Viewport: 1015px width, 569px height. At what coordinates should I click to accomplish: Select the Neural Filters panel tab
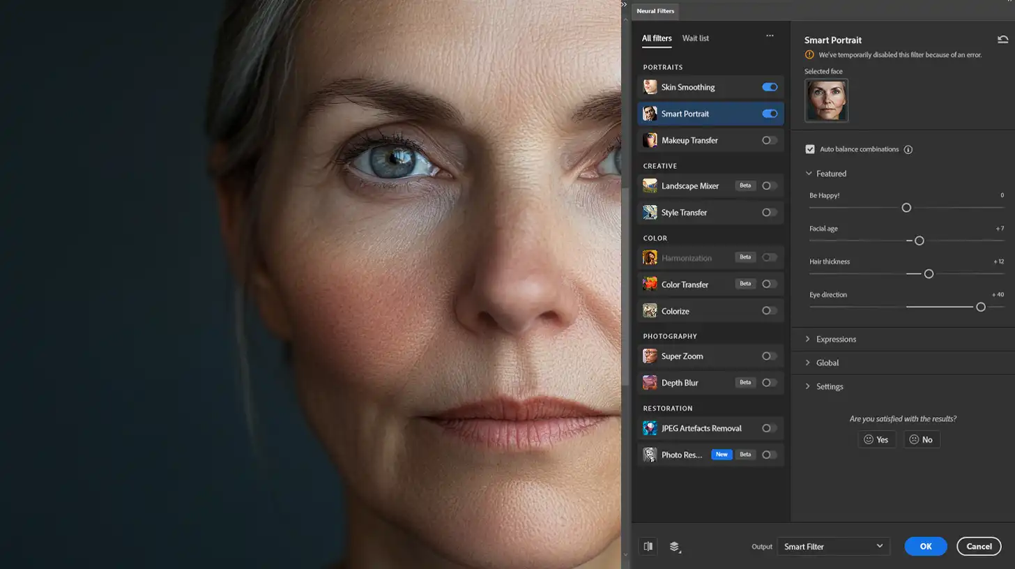655,11
